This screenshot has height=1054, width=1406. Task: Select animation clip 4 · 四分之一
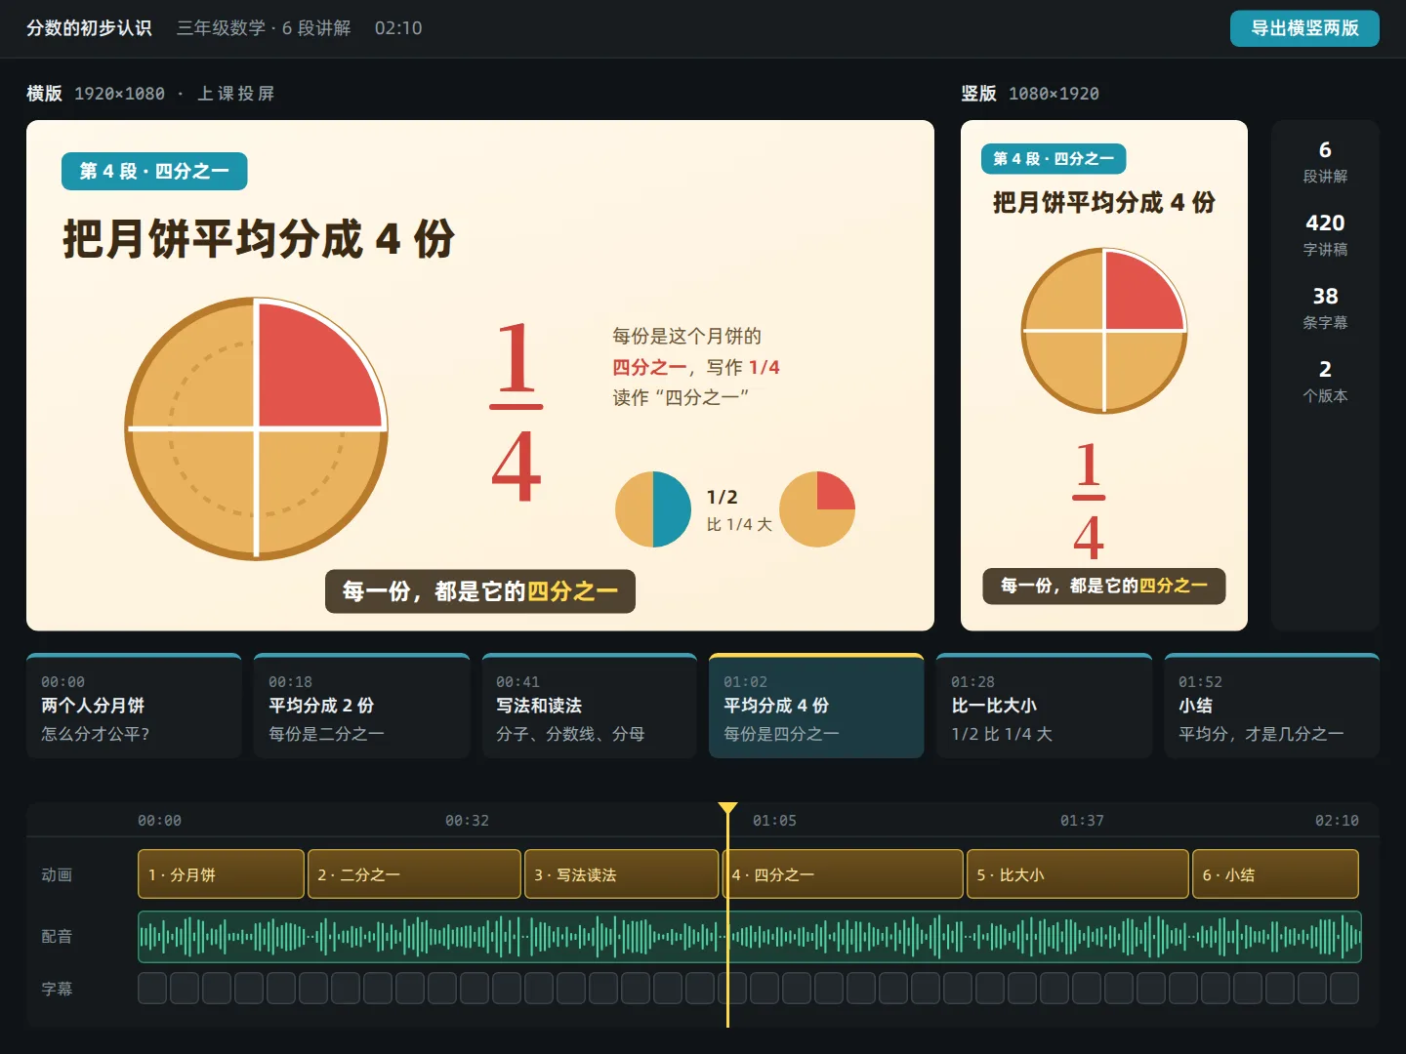(x=843, y=874)
